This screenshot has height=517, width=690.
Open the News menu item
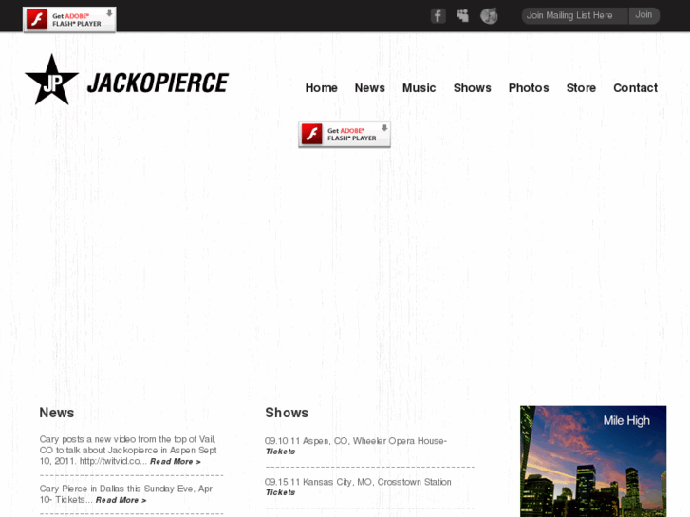[369, 88]
